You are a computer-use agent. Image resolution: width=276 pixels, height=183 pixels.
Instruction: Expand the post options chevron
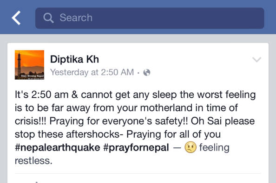point(256,60)
